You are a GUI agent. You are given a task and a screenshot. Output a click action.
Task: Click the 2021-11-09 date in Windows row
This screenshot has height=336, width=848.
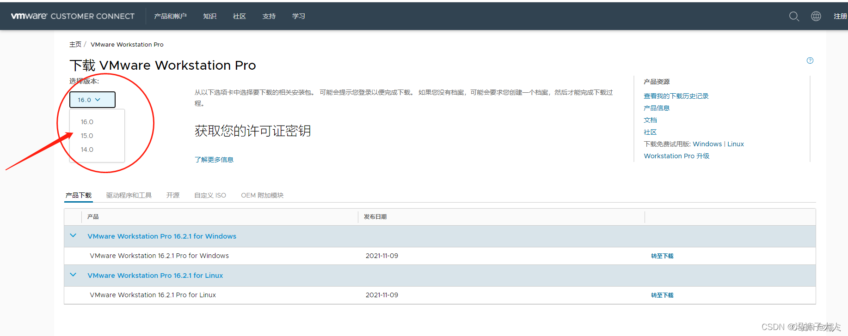(x=382, y=256)
